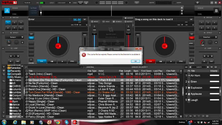Click OK in the Error dialog
222x125 pixels.
(135, 61)
